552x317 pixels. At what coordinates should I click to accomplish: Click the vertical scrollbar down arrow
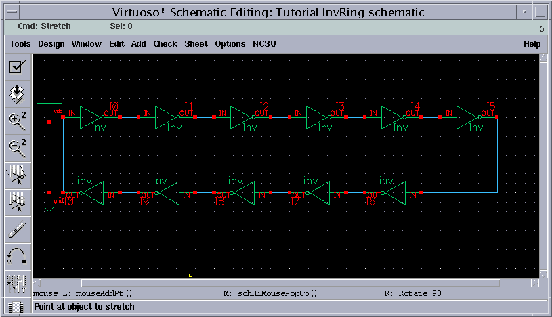point(544,274)
